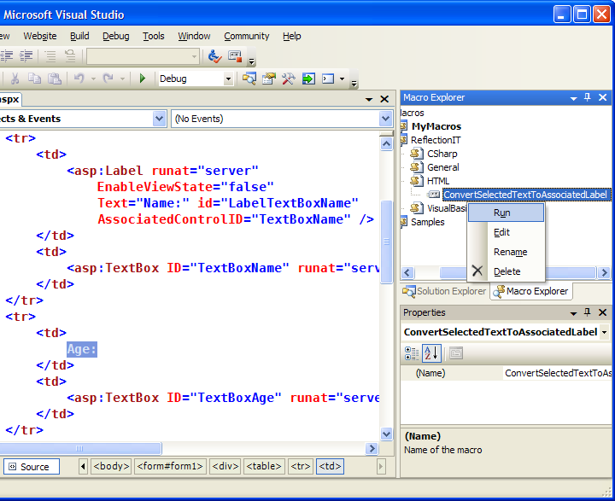Open the Build menu
The image size is (615, 501).
coord(79,36)
